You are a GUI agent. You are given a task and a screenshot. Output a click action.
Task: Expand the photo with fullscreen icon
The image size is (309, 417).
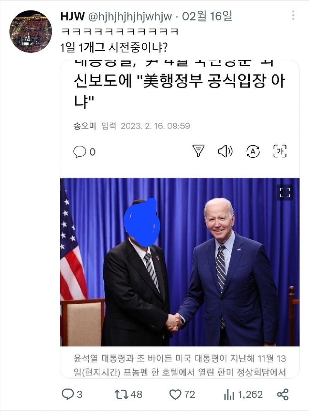(x=285, y=192)
